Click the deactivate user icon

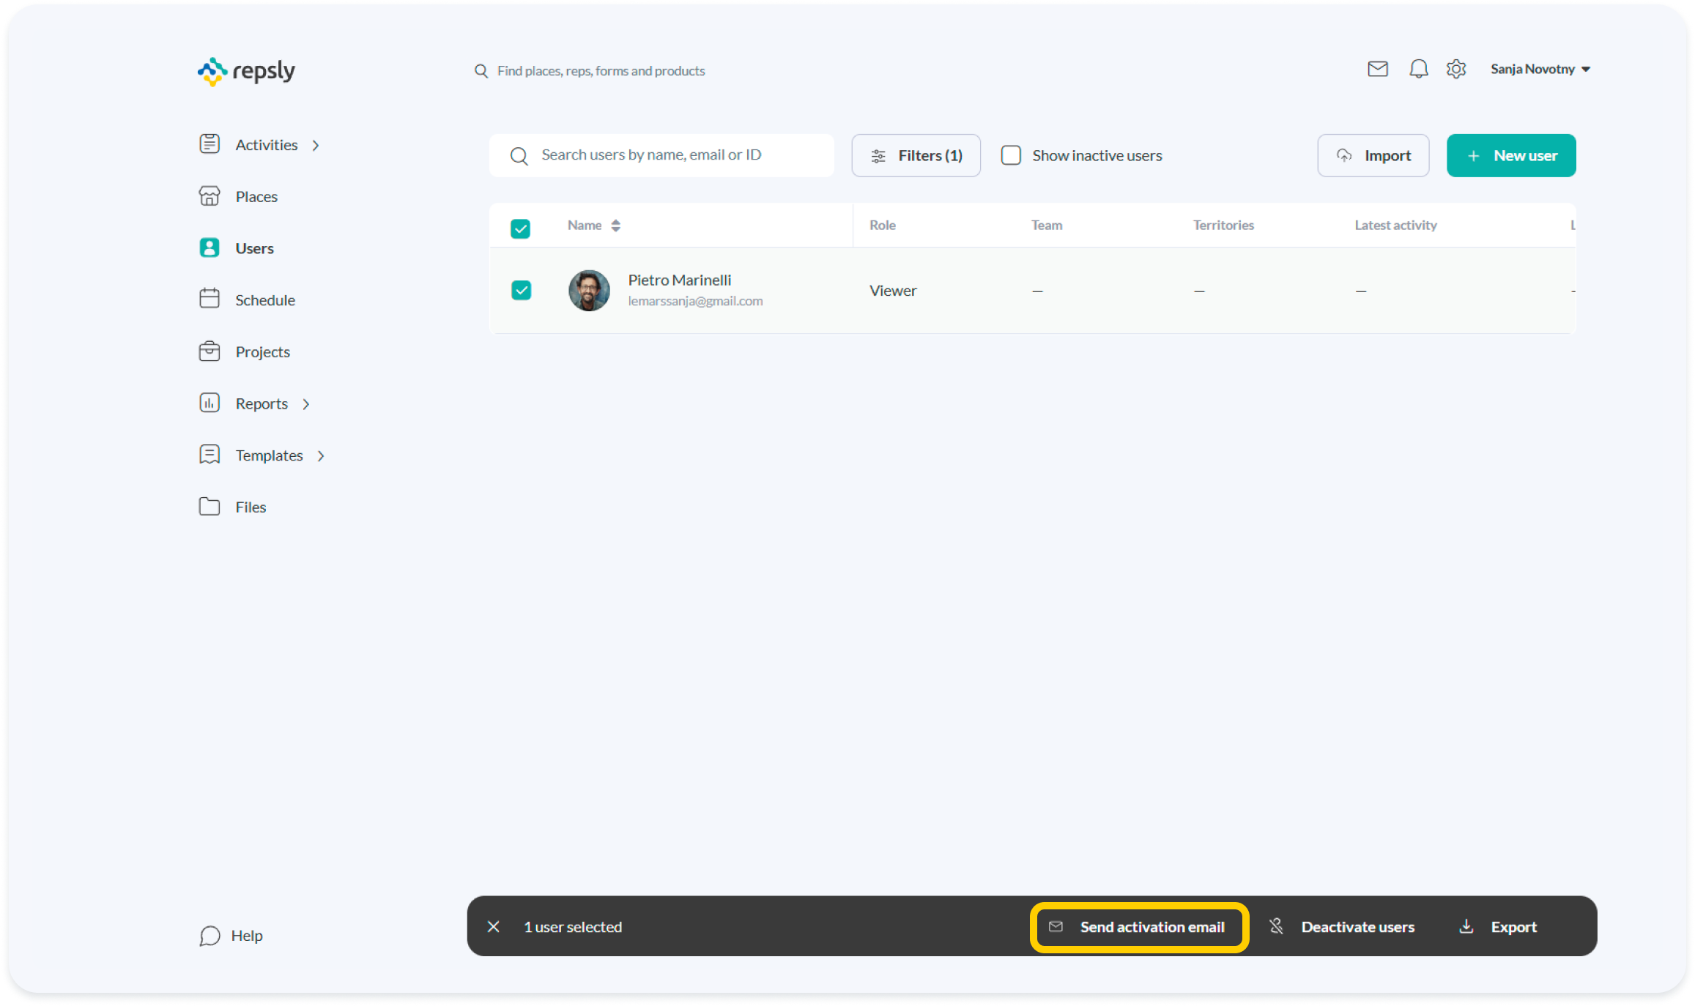click(1276, 926)
